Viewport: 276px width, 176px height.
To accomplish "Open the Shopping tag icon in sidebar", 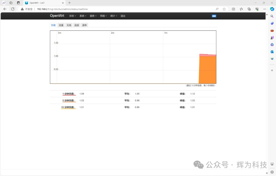I will [272, 23].
